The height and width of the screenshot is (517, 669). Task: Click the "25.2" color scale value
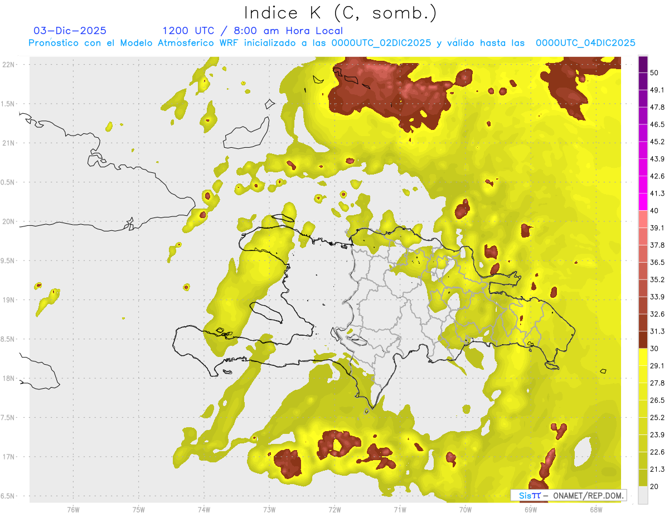click(657, 418)
